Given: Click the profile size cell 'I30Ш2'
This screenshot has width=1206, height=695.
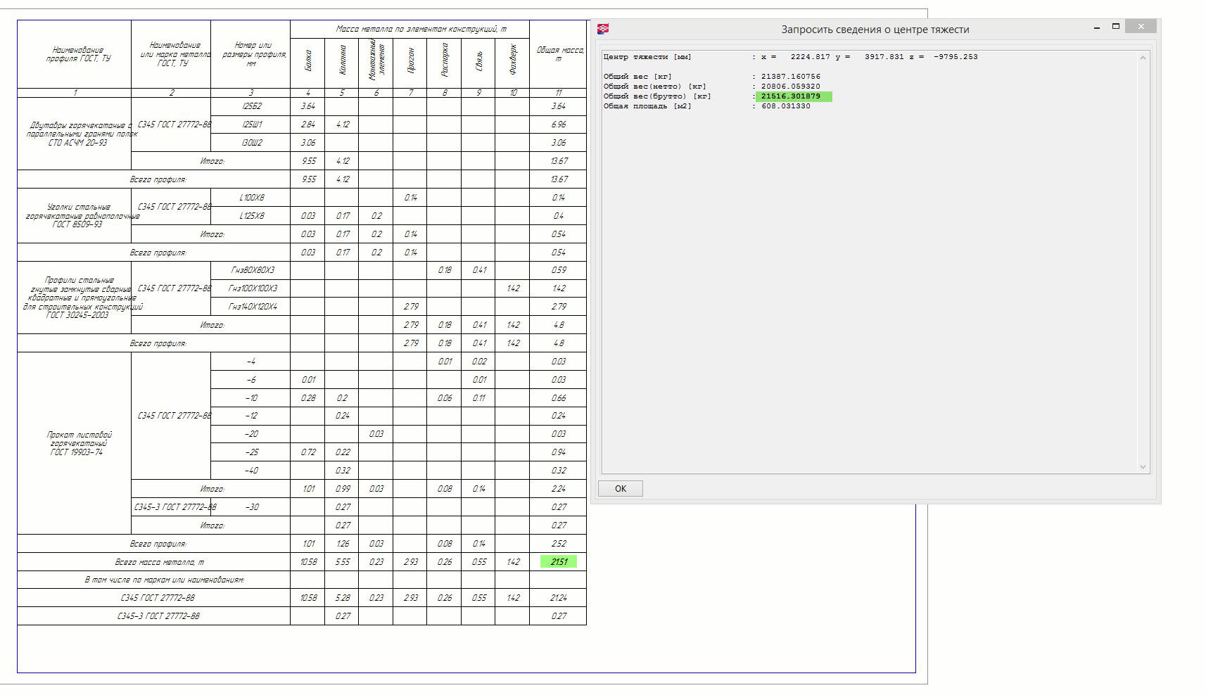Looking at the screenshot, I should click(x=251, y=143).
